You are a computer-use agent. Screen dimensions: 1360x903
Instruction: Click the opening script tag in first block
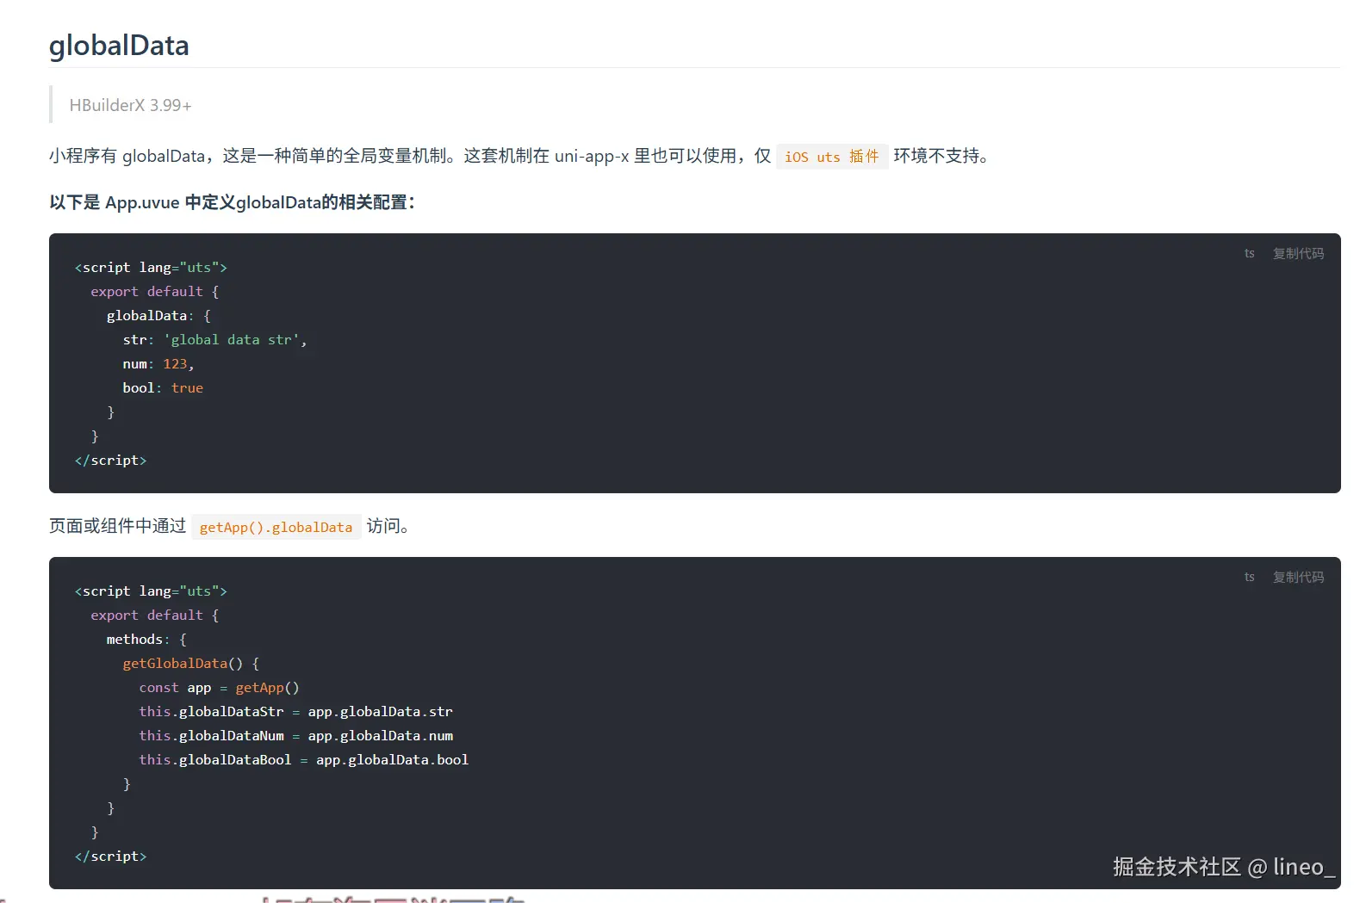pyautogui.click(x=151, y=268)
